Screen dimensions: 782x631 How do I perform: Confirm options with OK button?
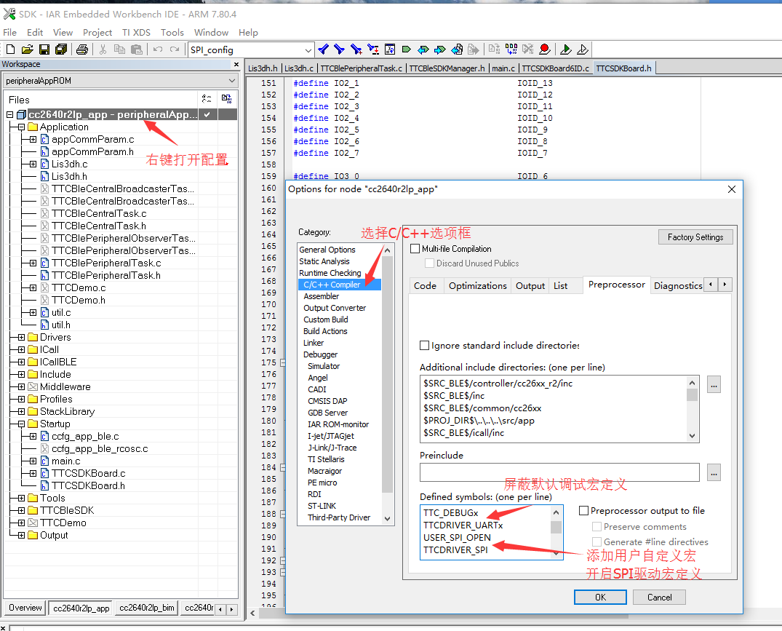click(x=600, y=597)
